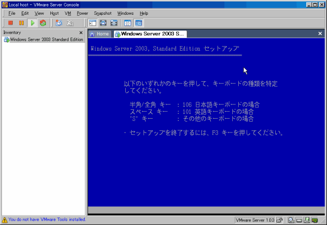
Task: Open the Snapshot menu
Action: click(x=103, y=13)
